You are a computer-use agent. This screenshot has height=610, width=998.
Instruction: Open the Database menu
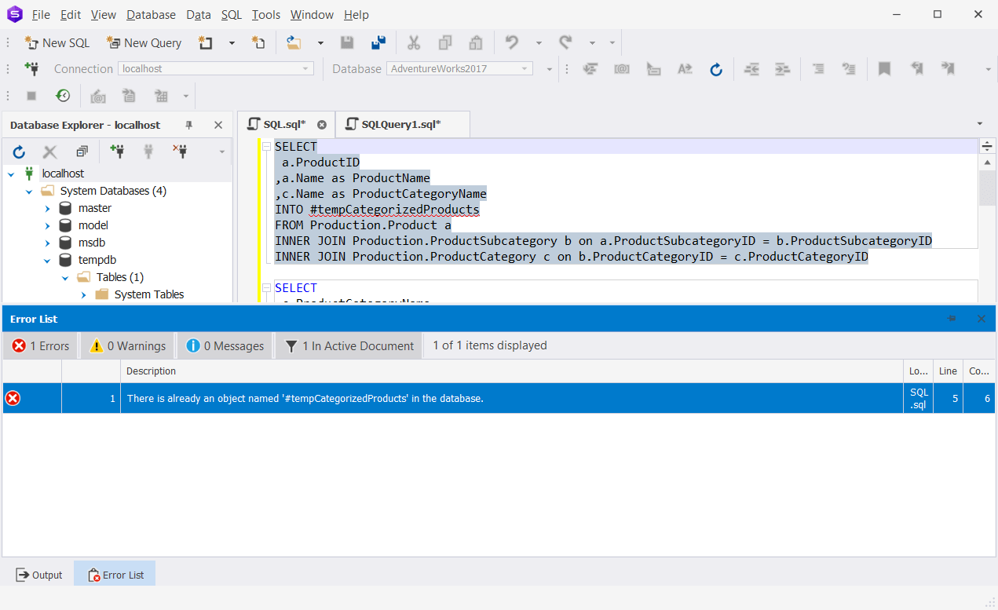pos(151,14)
